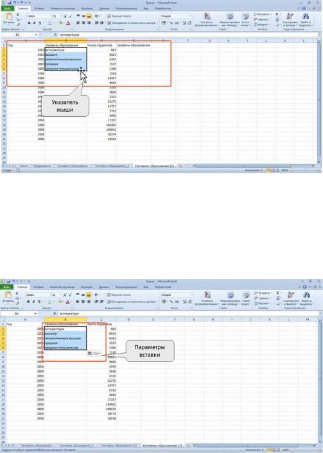Click Italic icon in upper Excel window ribbon

tap(34, 23)
